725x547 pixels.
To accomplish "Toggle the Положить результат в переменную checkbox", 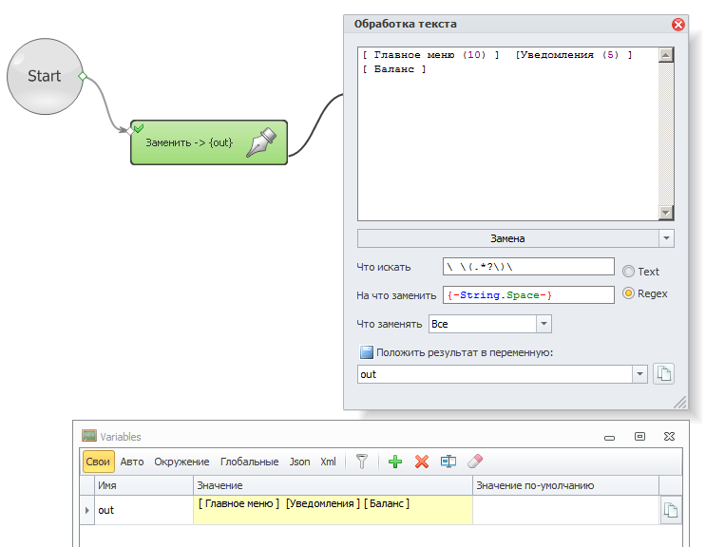I will coord(366,352).
